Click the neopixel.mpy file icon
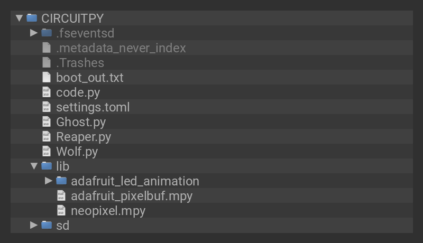This screenshot has height=243, width=423. pyautogui.click(x=61, y=210)
